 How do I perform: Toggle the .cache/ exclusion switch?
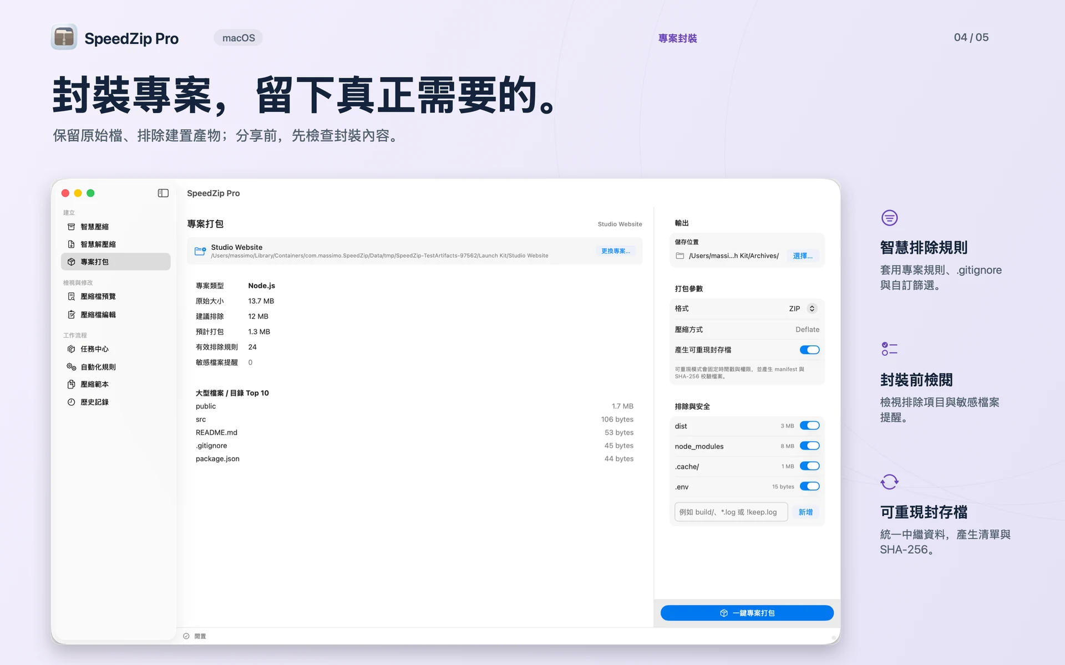coord(810,466)
